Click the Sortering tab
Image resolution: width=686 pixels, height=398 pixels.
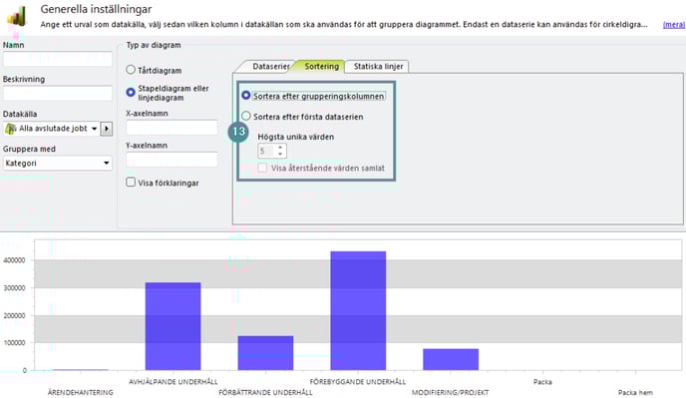pos(321,66)
